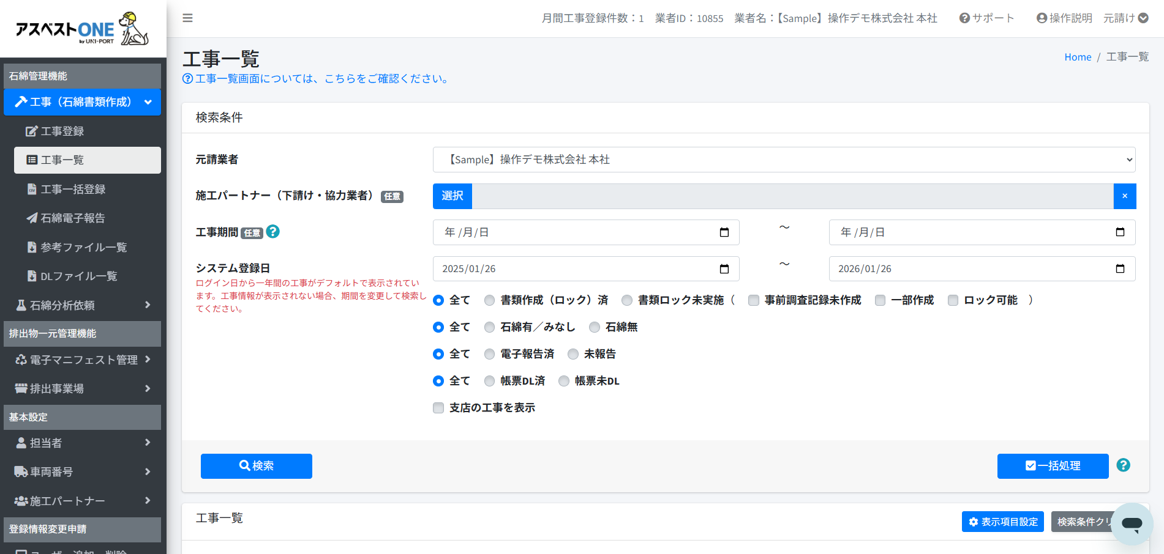Select the 電子報告済 radio option
The width and height of the screenshot is (1164, 554).
click(489, 354)
